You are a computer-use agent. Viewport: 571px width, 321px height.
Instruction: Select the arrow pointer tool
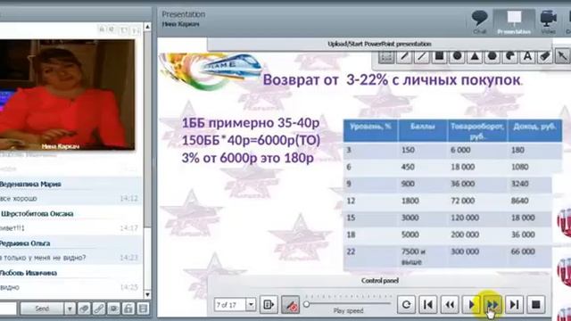(x=562, y=56)
